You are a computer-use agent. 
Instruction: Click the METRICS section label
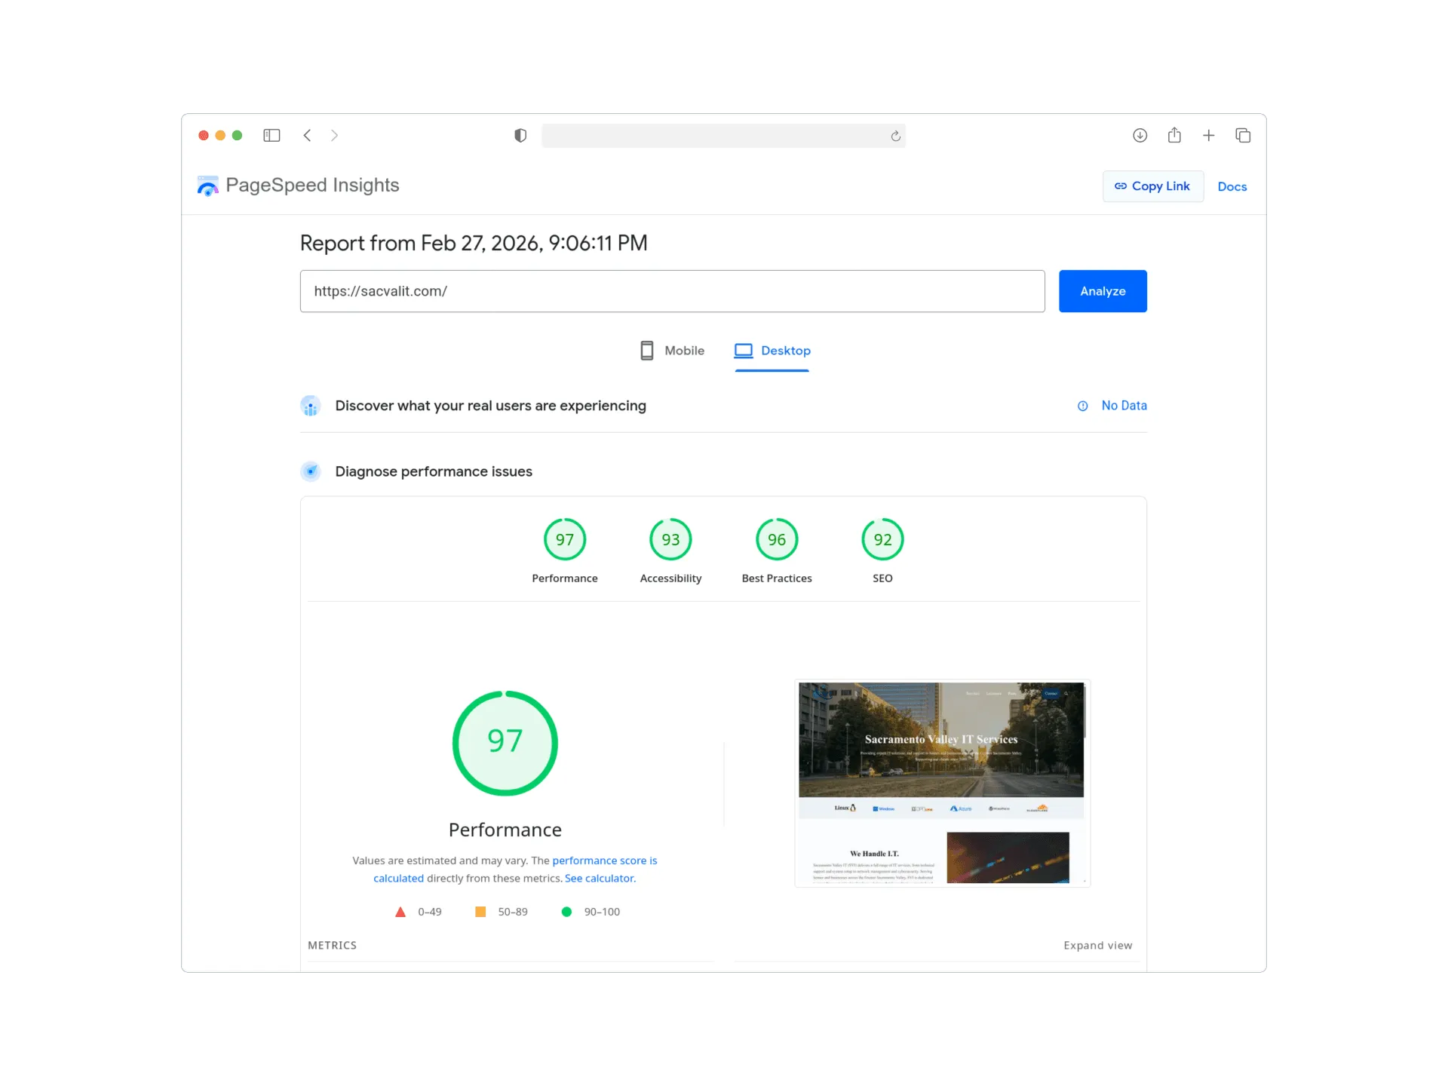click(x=332, y=946)
